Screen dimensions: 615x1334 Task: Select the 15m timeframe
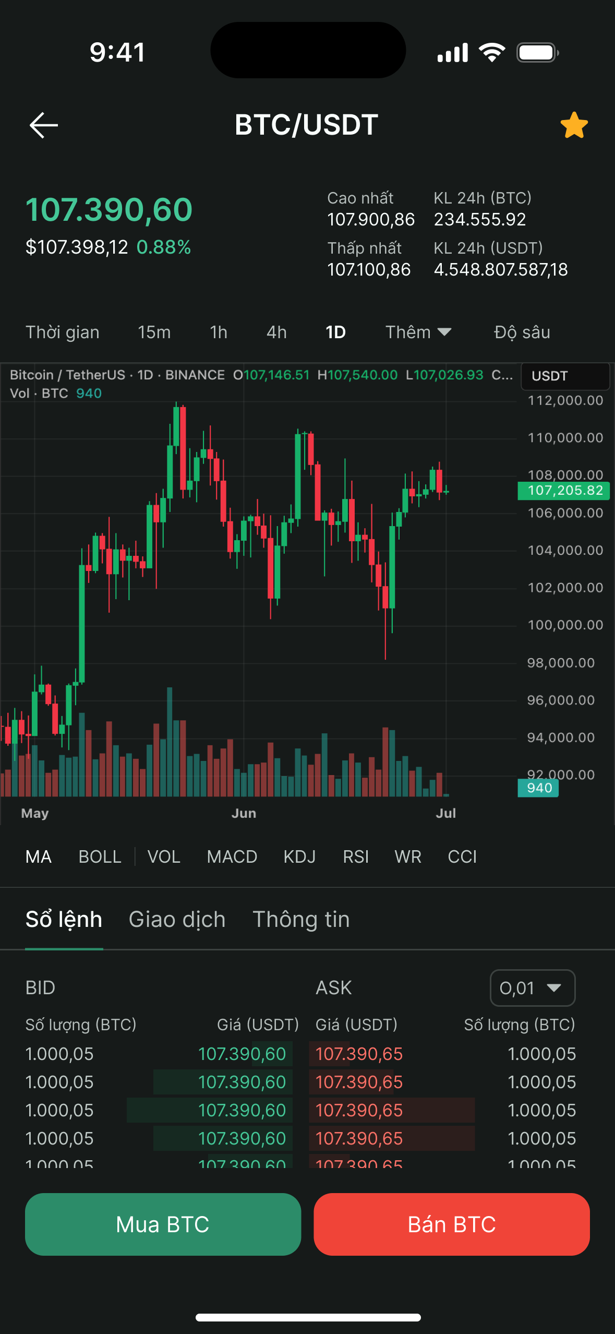154,332
